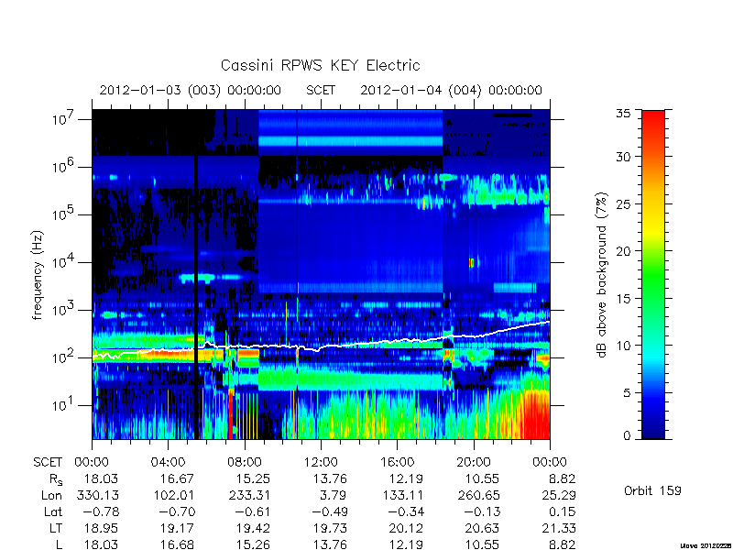Select the latitude value "-0.49"
The width and height of the screenshot is (733, 550).
329,512
